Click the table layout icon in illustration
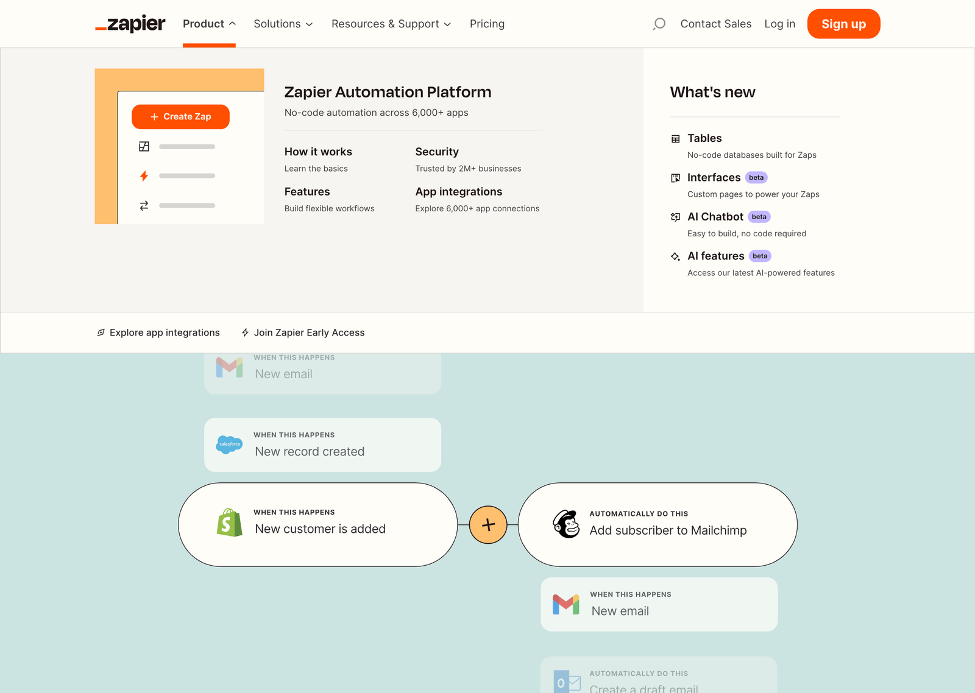 pyautogui.click(x=144, y=146)
